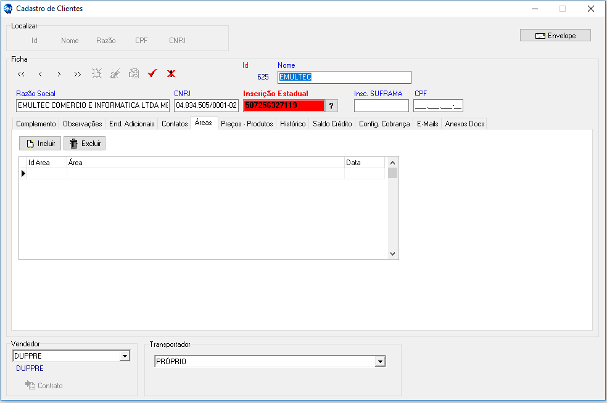Cancel changes with the red X icon
This screenshot has height=403, width=607.
171,74
